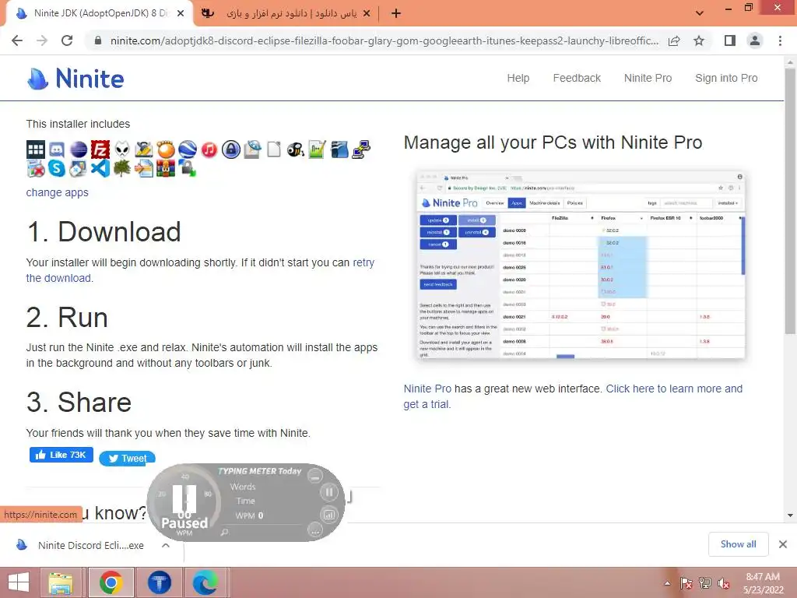Go back to previous page
The width and height of the screenshot is (797, 598).
(17, 40)
